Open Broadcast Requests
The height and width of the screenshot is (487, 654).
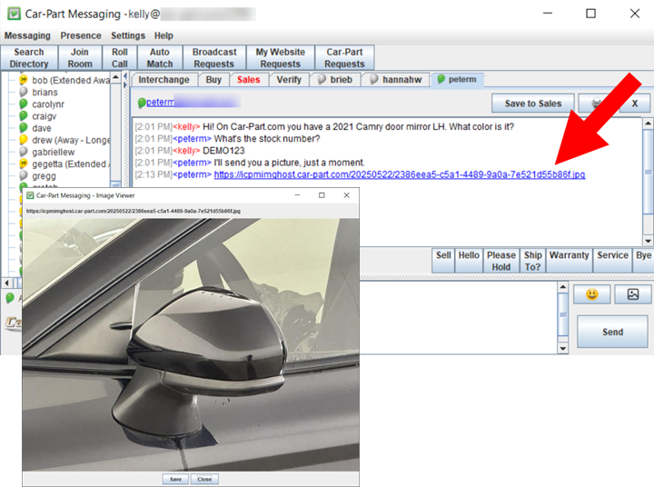[214, 57]
